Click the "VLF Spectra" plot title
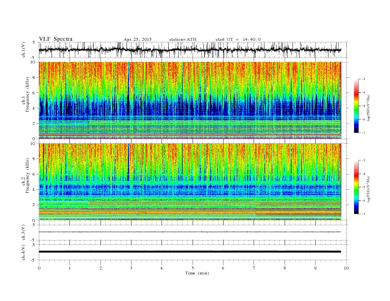The width and height of the screenshot is (390, 301). (x=56, y=39)
